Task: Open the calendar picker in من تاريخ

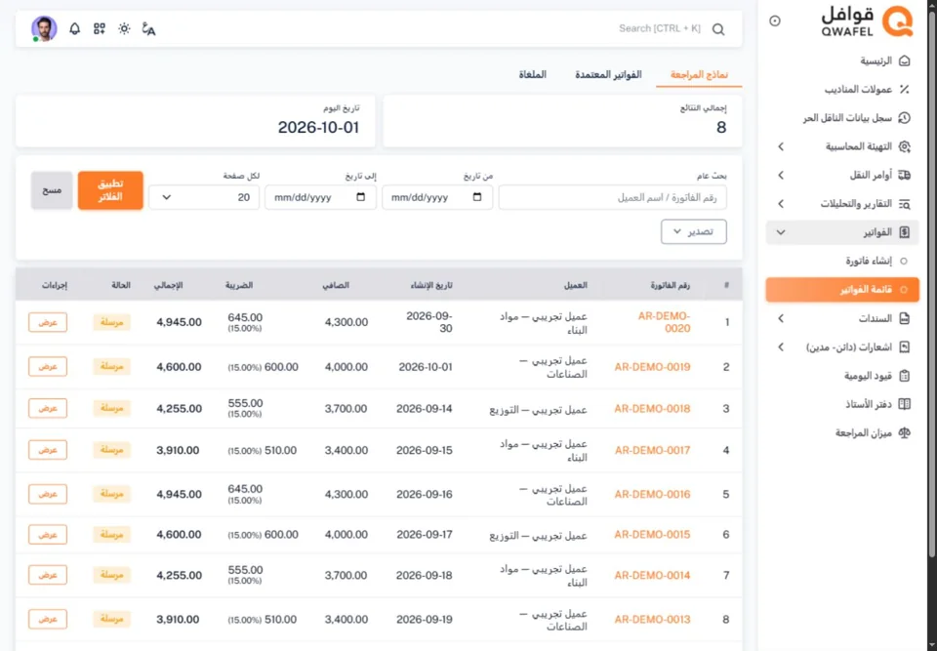Action: (x=477, y=197)
